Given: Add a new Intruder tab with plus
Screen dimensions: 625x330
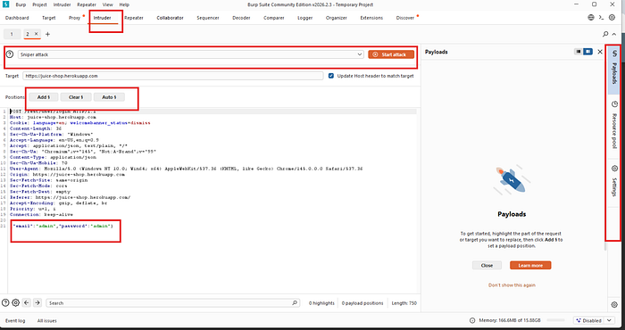Looking at the screenshot, I should click(48, 34).
